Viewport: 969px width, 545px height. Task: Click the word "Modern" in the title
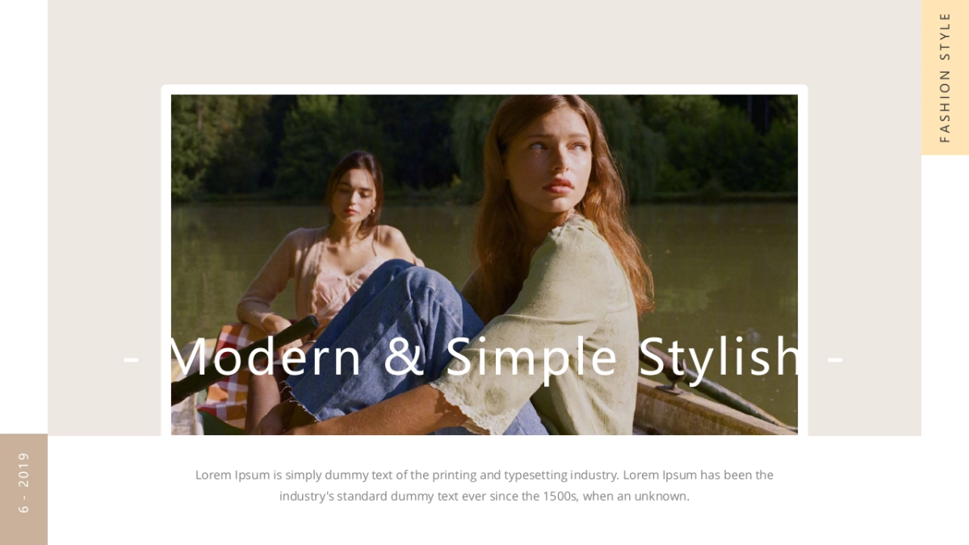tap(265, 357)
